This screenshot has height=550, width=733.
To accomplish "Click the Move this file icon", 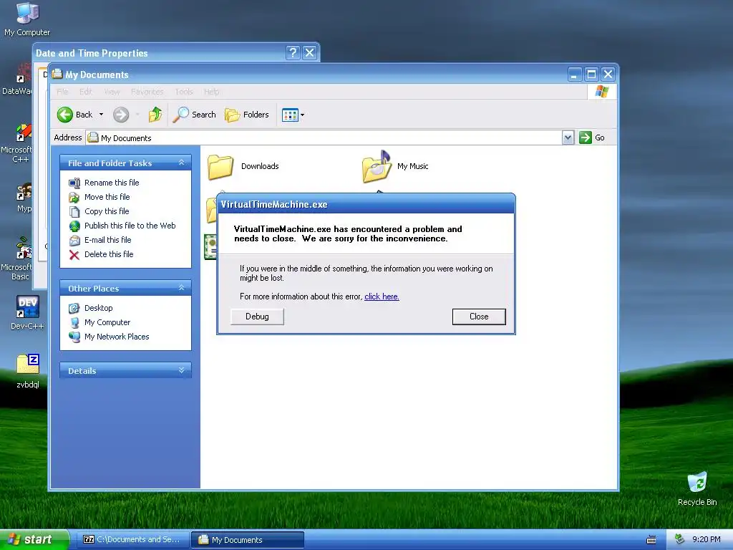I will click(74, 198).
